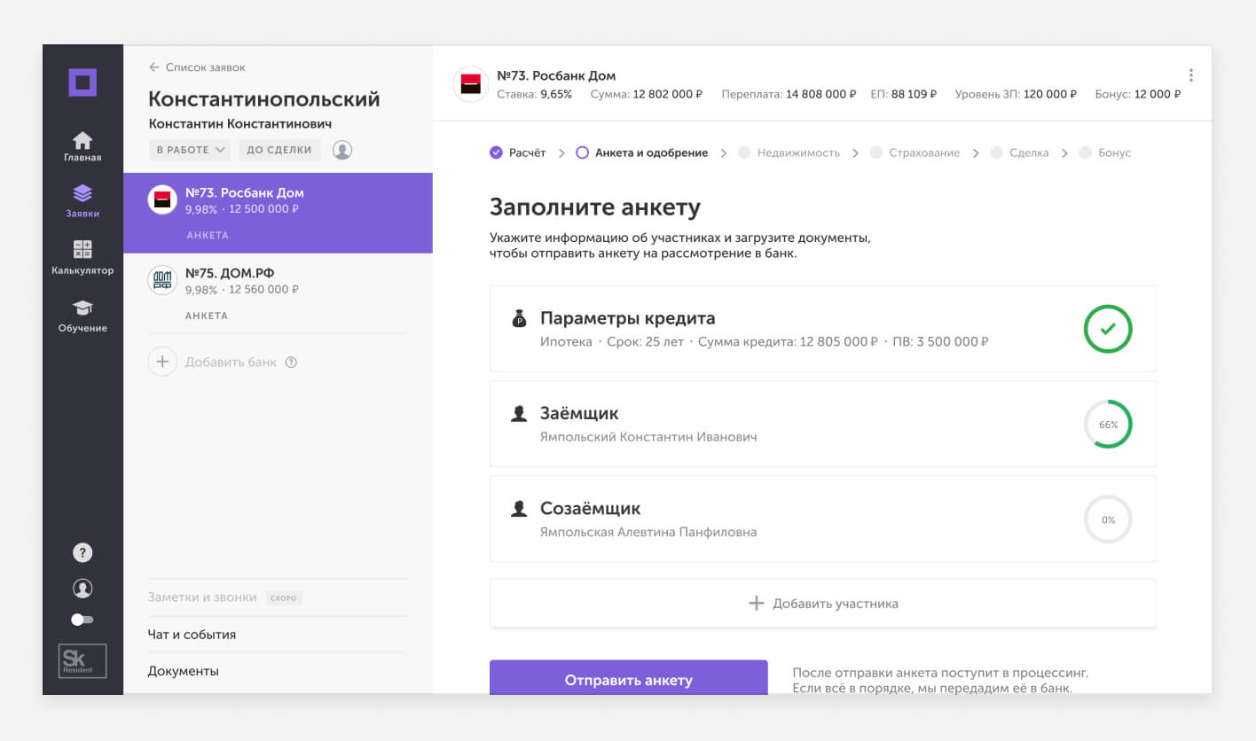Open the Заёмщик card
The image size is (1256, 741).
click(x=823, y=424)
